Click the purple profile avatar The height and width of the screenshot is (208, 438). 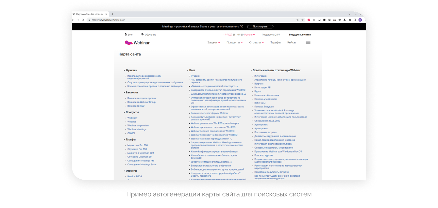pyautogui.click(x=360, y=20)
